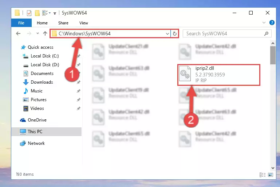Image resolution: width=280 pixels, height=187 pixels.
Task: Expand the ribbon with the chevron
Action: click(264, 23)
